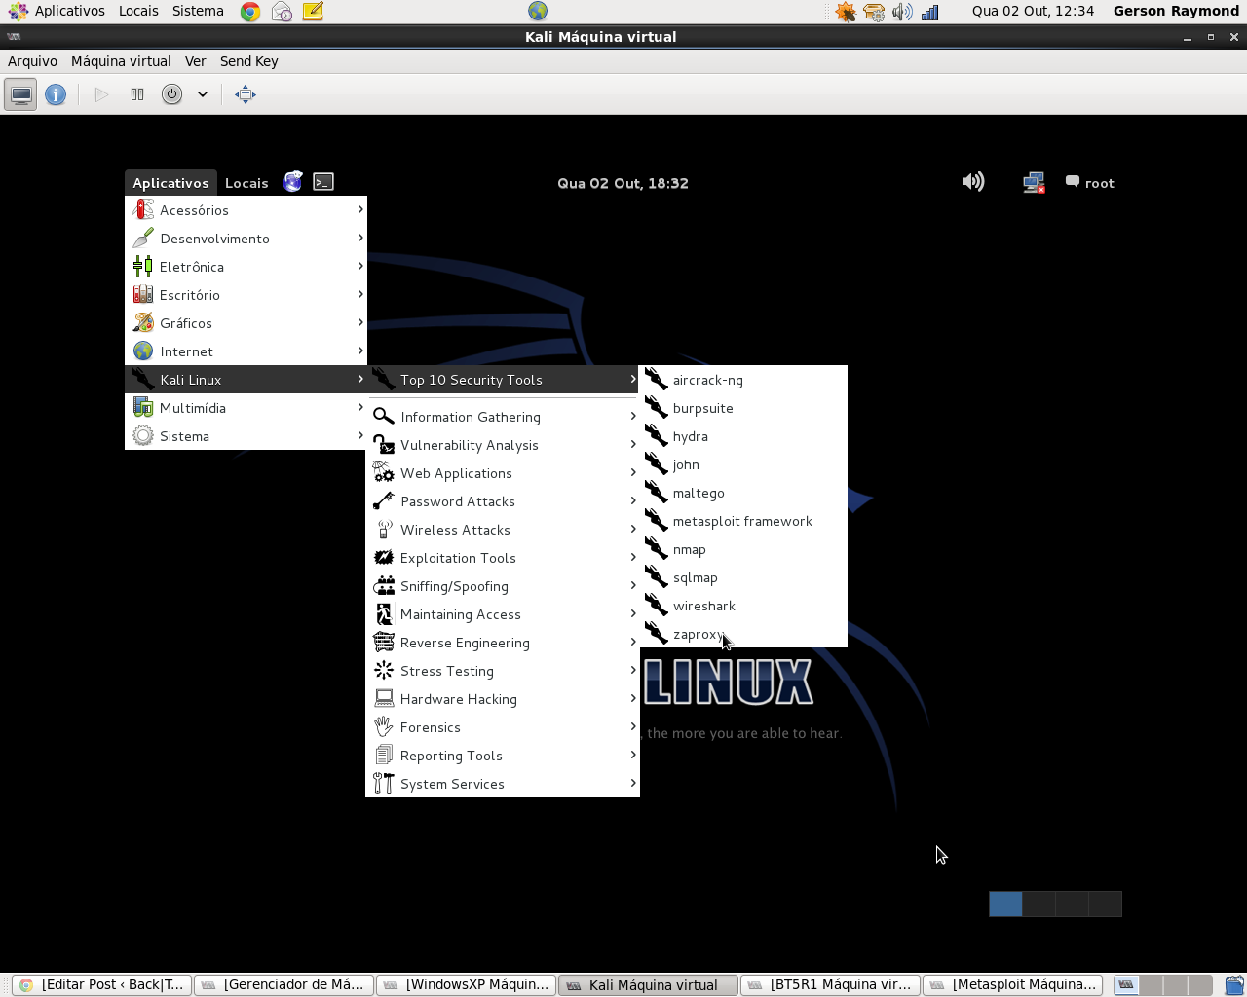1247x997 pixels.
Task: Click the Password Attacks key icon
Action: coord(384,501)
